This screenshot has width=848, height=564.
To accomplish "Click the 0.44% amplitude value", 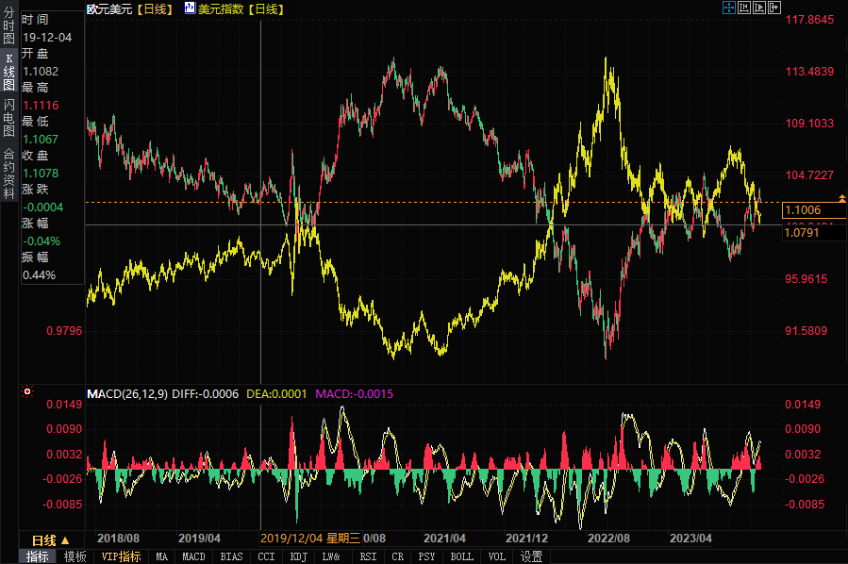I will click(39, 275).
